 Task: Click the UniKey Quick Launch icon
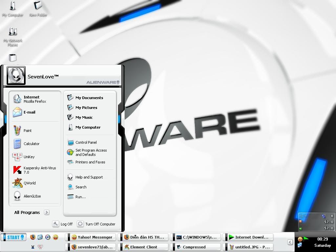(x=40, y=247)
